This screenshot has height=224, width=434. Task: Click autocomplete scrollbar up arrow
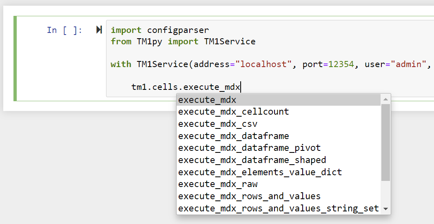pyautogui.click(x=385, y=99)
